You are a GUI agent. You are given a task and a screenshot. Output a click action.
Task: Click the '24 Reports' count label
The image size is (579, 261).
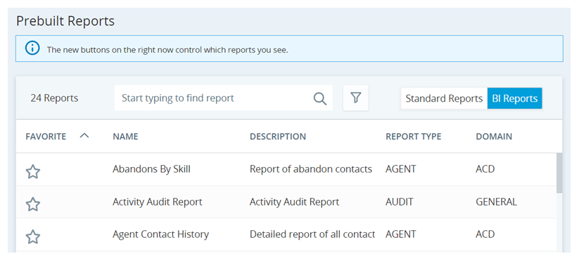coord(54,98)
